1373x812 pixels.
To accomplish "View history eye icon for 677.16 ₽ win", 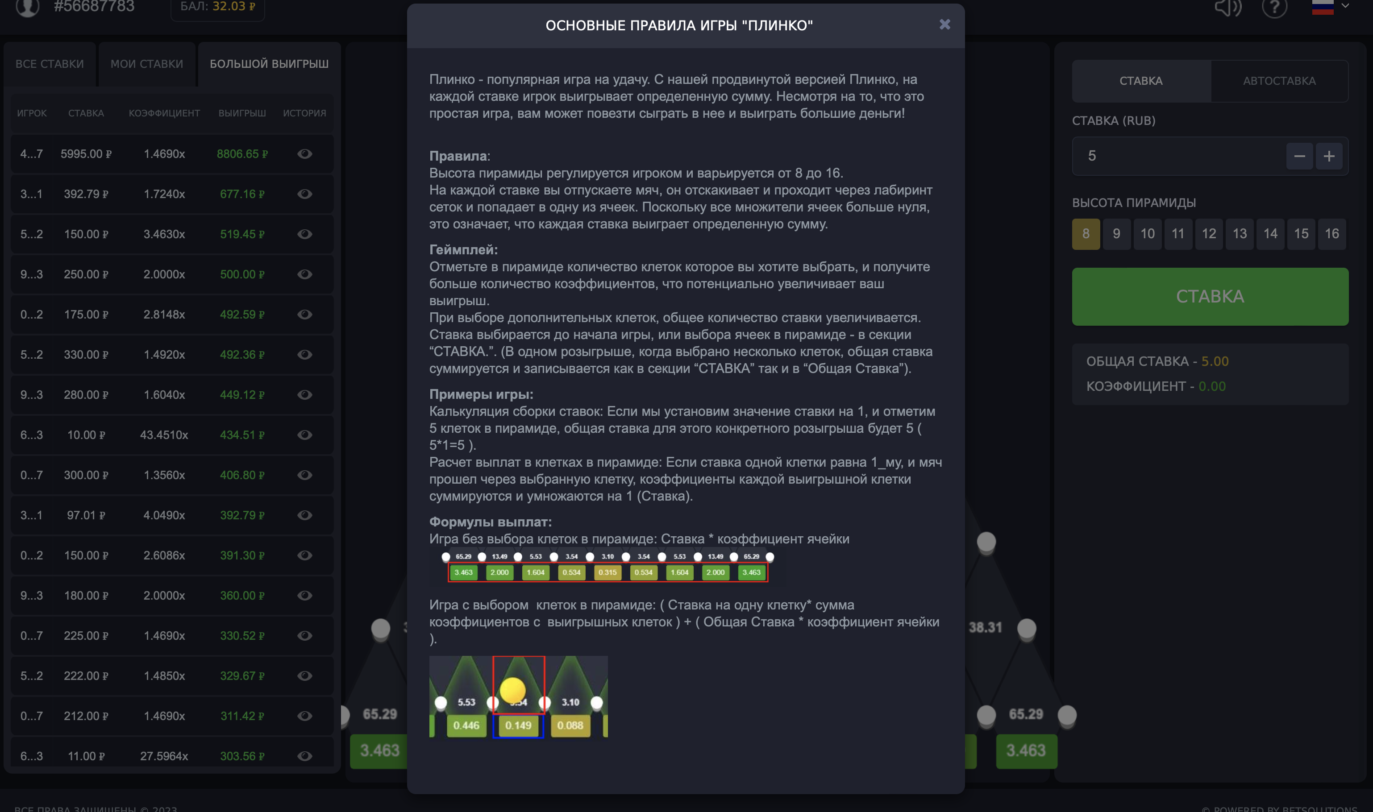I will pos(304,194).
